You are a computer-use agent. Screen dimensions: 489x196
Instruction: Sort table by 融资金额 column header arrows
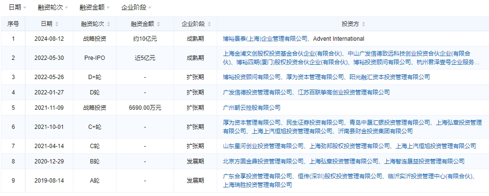click(x=159, y=24)
